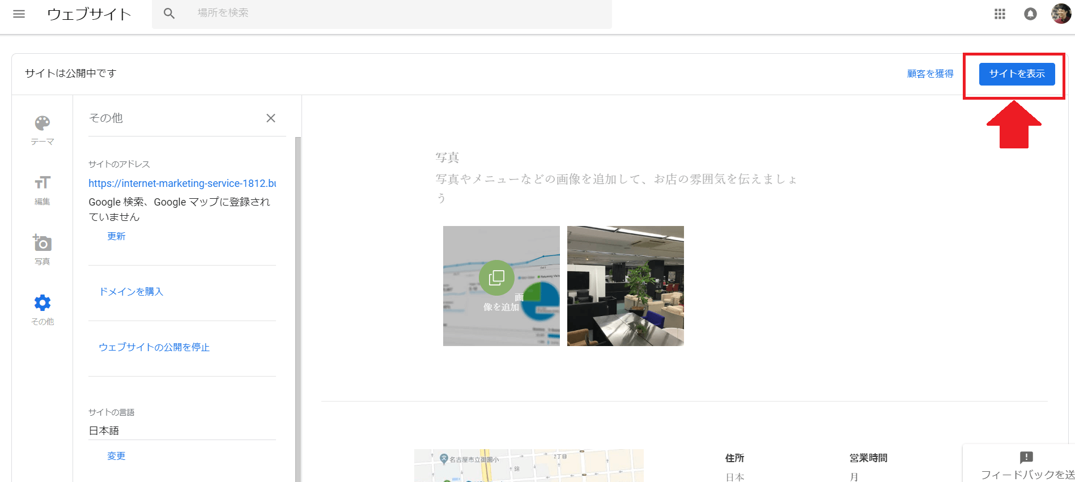The image size is (1075, 482).
Task: Click the ウェブサイト page title
Action: (90, 14)
